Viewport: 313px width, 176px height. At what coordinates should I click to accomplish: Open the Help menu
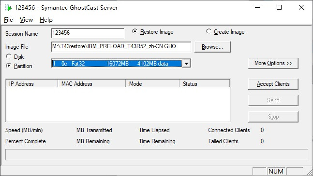point(46,20)
